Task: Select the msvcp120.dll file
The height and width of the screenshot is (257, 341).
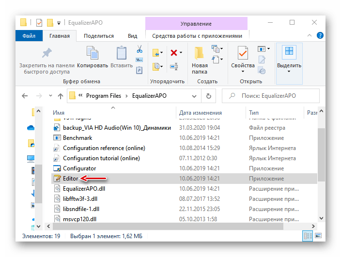Action: click(184, 219)
